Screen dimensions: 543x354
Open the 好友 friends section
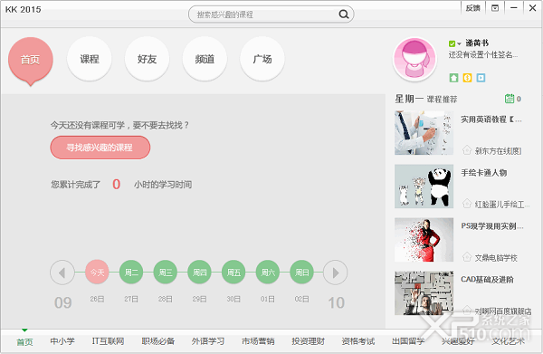pos(147,59)
